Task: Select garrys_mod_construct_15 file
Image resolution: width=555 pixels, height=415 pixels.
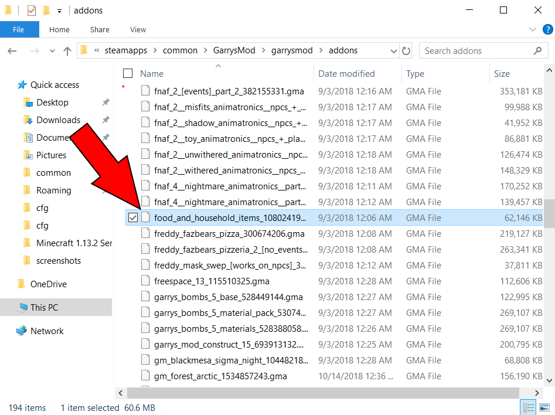Action: pos(229,345)
